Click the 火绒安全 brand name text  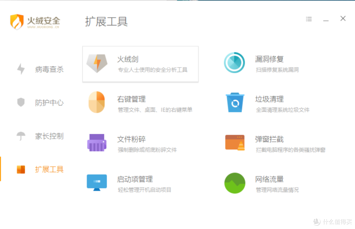43,21
